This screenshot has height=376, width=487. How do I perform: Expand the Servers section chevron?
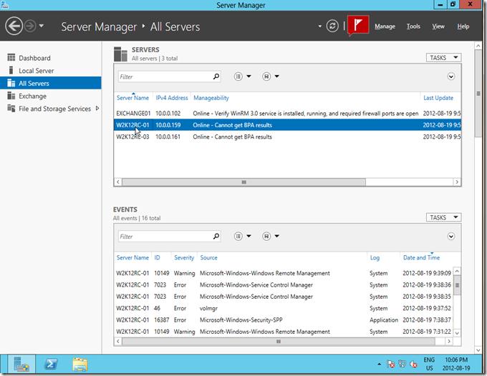pos(451,76)
